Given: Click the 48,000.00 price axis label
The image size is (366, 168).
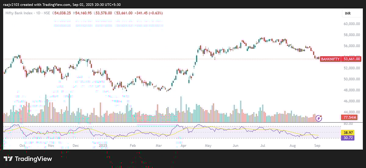Looking at the screenshot, I should click(352, 90).
